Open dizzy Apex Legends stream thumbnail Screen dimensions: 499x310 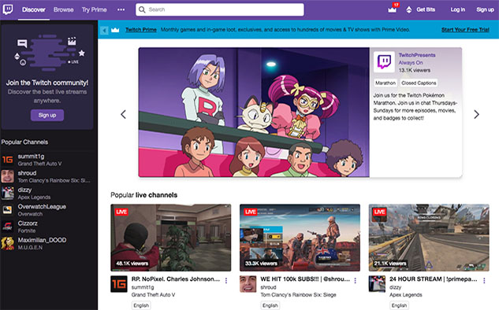429,238
